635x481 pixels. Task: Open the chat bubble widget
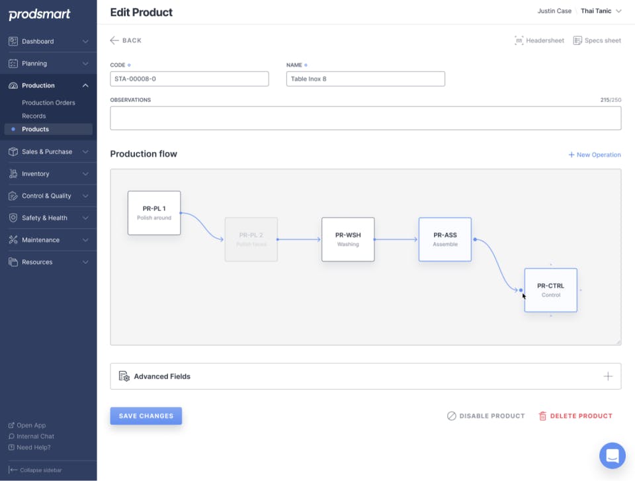[x=612, y=455]
